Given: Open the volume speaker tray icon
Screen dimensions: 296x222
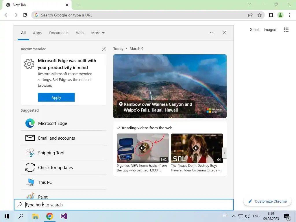Looking at the screenshot, I should click(247, 216).
